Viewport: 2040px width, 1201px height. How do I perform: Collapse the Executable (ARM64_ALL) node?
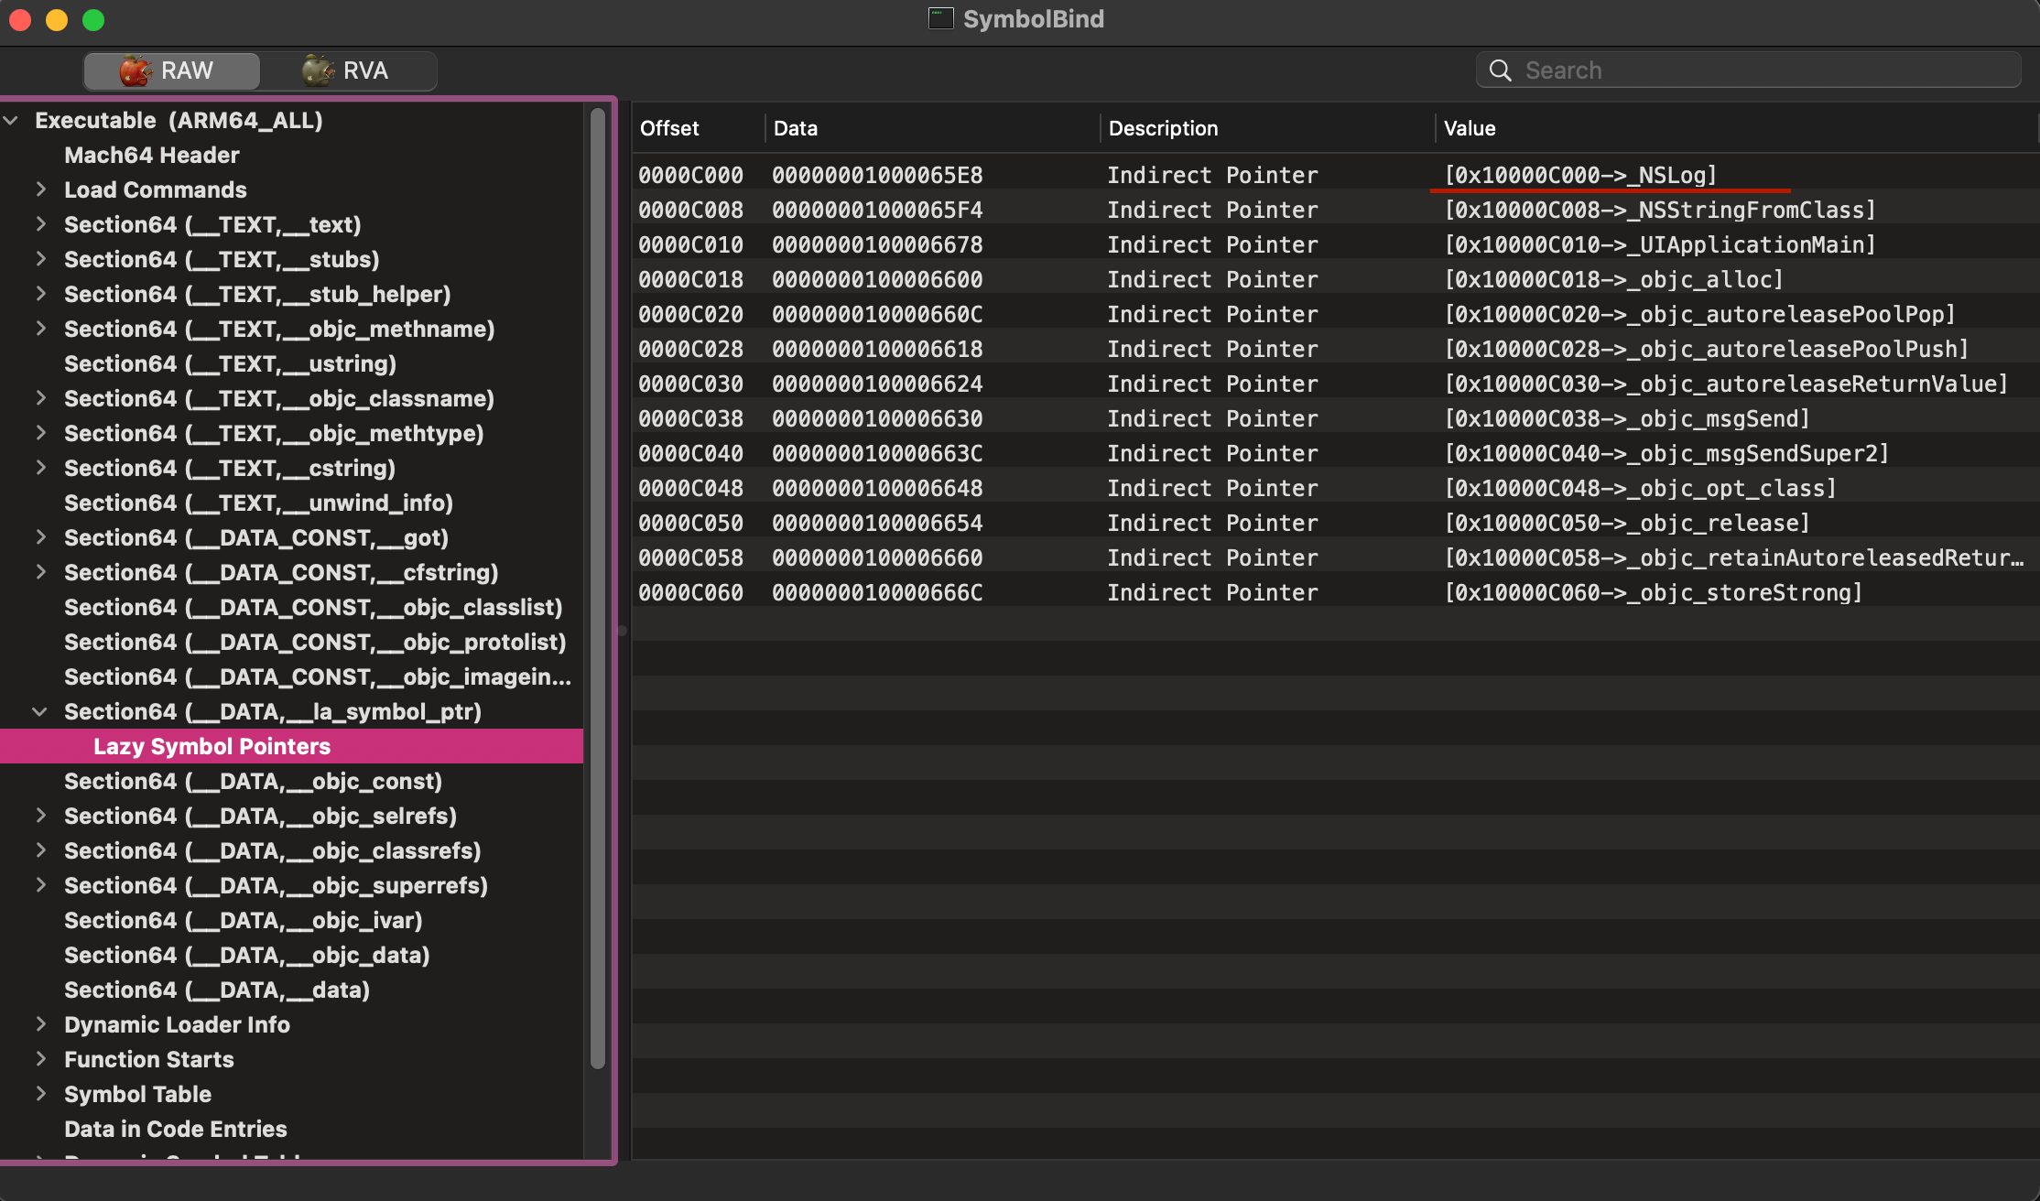12,121
